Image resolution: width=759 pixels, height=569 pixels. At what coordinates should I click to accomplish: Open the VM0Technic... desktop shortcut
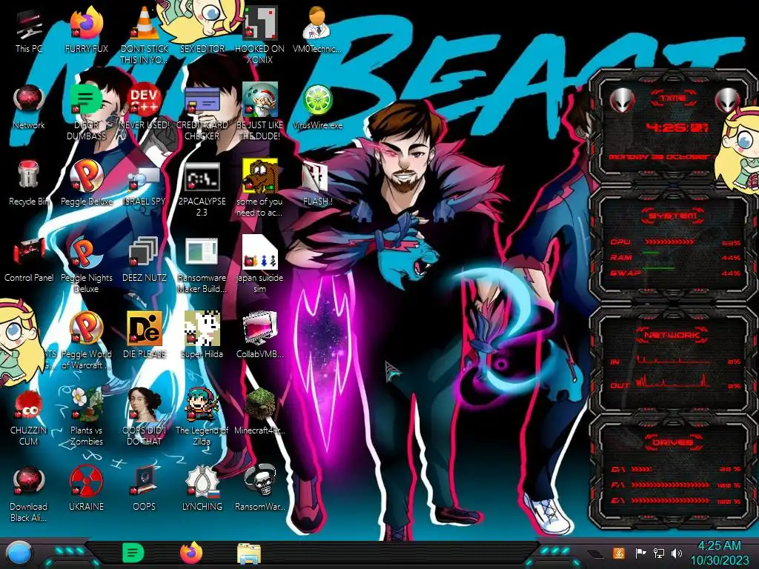[x=317, y=30]
